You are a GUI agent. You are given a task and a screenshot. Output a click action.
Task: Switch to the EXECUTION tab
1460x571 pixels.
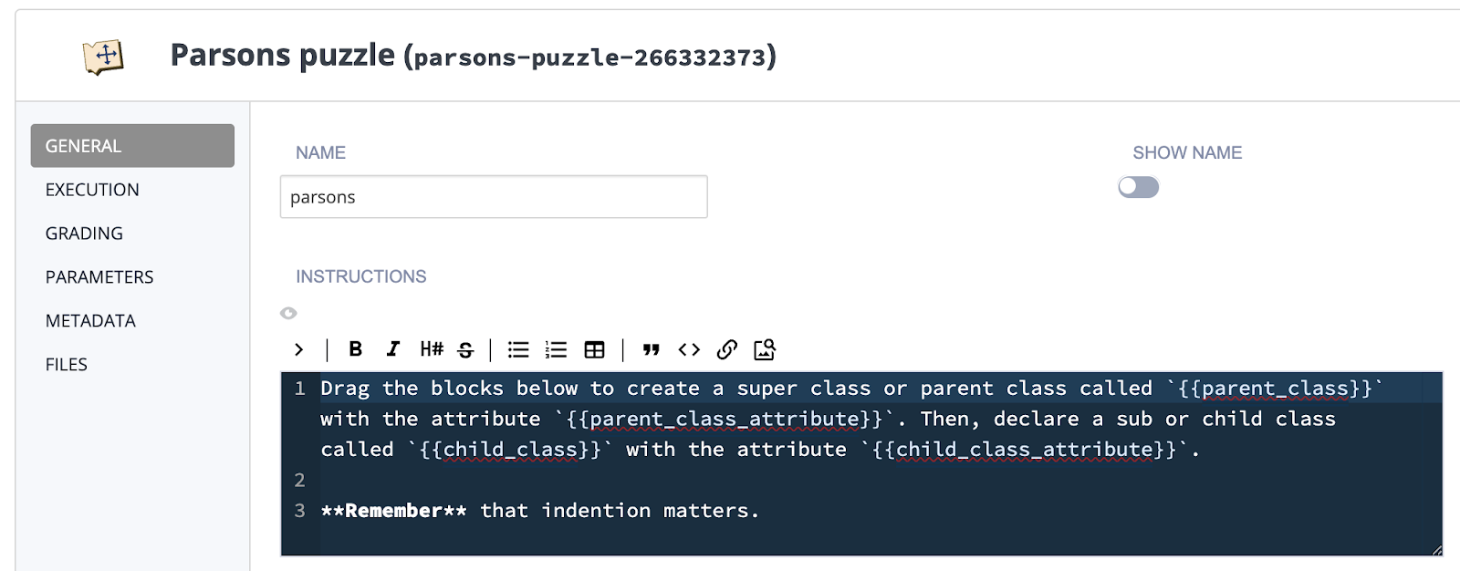tap(91, 189)
